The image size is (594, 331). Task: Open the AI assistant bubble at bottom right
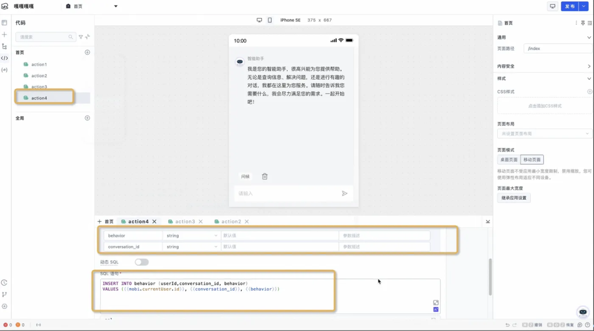[582, 312]
